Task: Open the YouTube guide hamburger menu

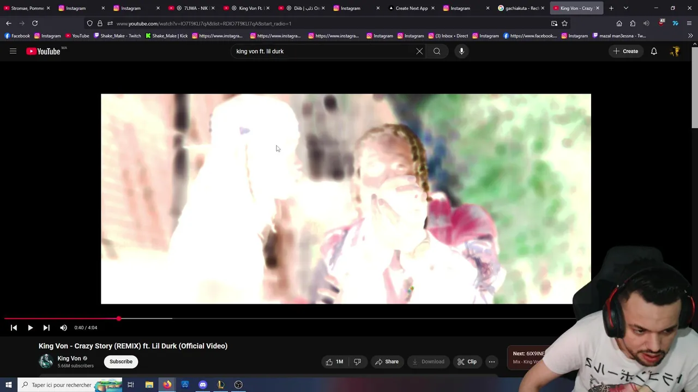Action: [13, 51]
